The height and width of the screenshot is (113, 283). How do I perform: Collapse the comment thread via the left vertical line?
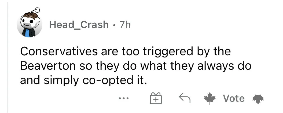click(x=8, y=57)
